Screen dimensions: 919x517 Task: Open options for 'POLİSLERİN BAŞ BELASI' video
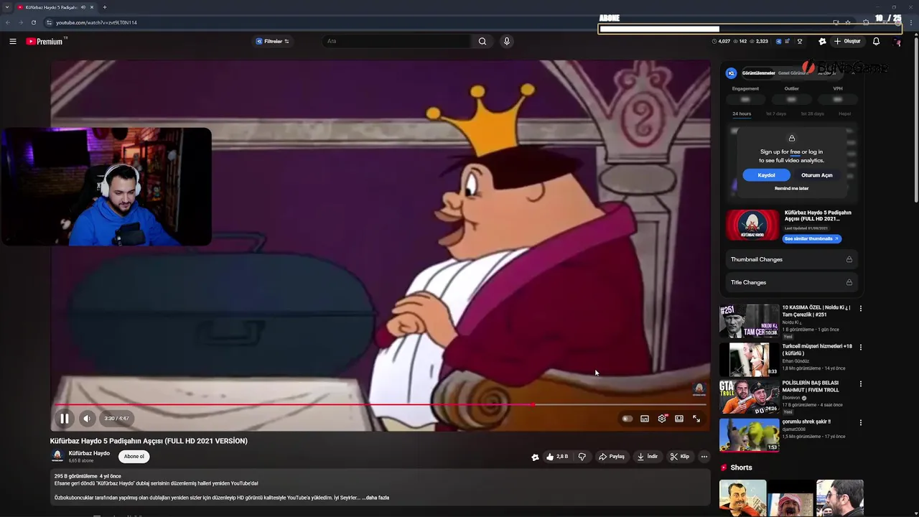pyautogui.click(x=861, y=384)
